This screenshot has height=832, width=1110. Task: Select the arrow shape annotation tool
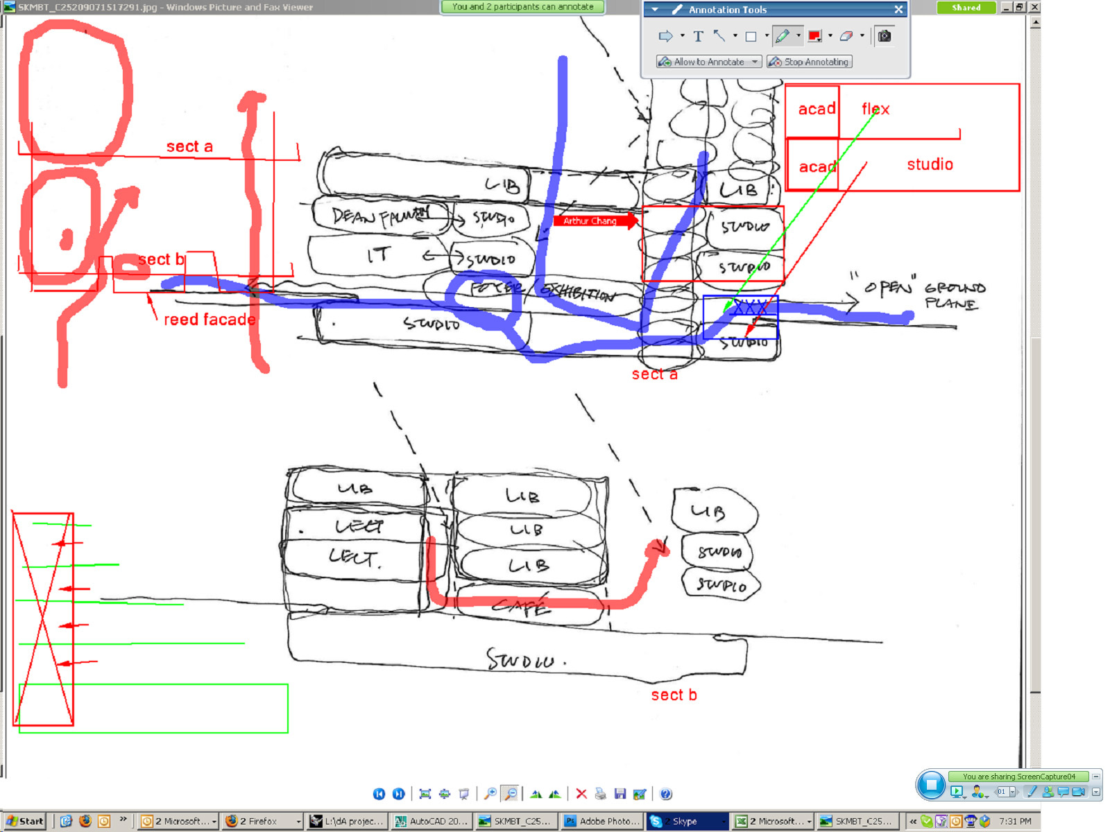(665, 36)
